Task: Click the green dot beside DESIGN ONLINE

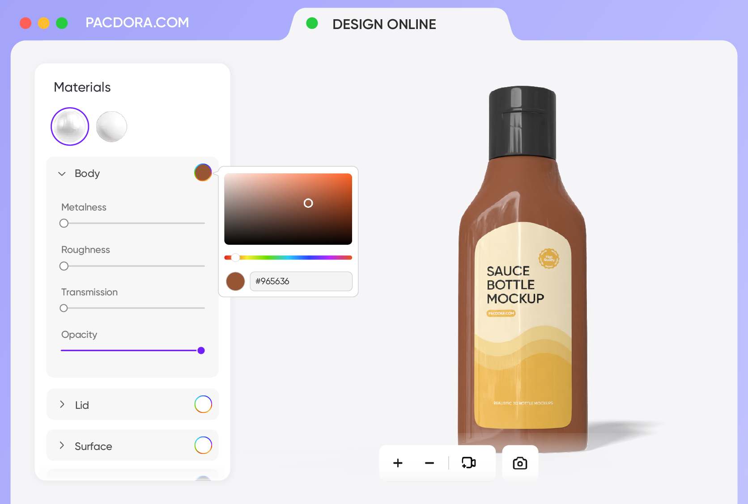Action: pos(311,24)
